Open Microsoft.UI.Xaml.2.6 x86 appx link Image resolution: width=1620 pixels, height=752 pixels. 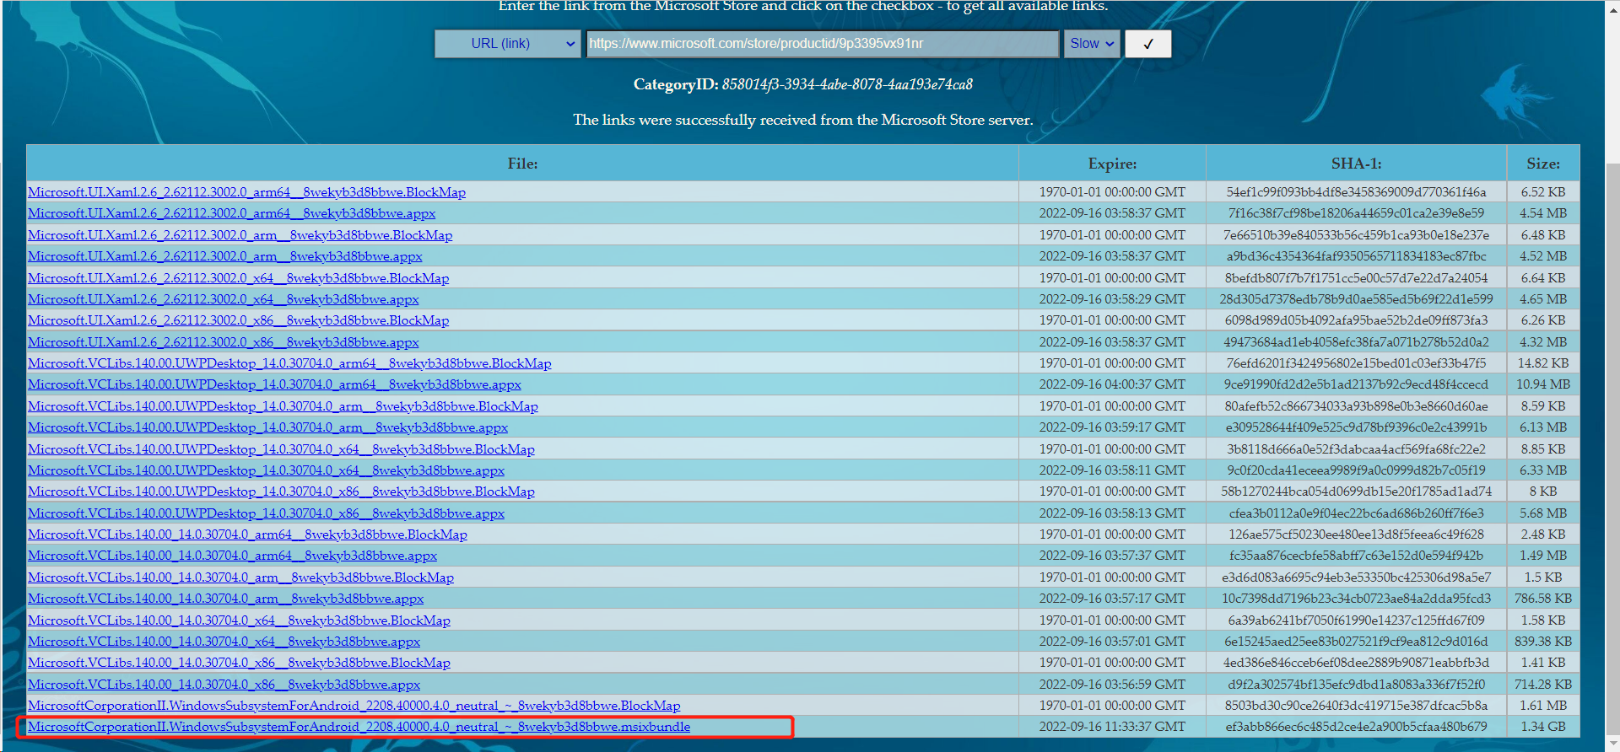point(223,342)
